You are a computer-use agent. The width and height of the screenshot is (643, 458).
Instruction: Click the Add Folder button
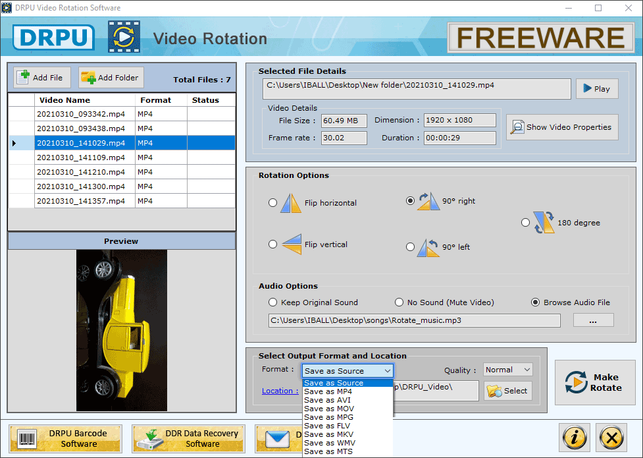pos(111,77)
